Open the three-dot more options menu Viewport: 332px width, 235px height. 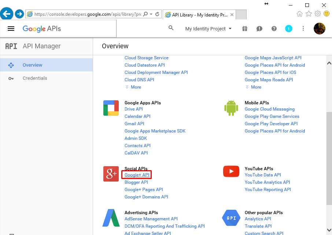coord(303,29)
